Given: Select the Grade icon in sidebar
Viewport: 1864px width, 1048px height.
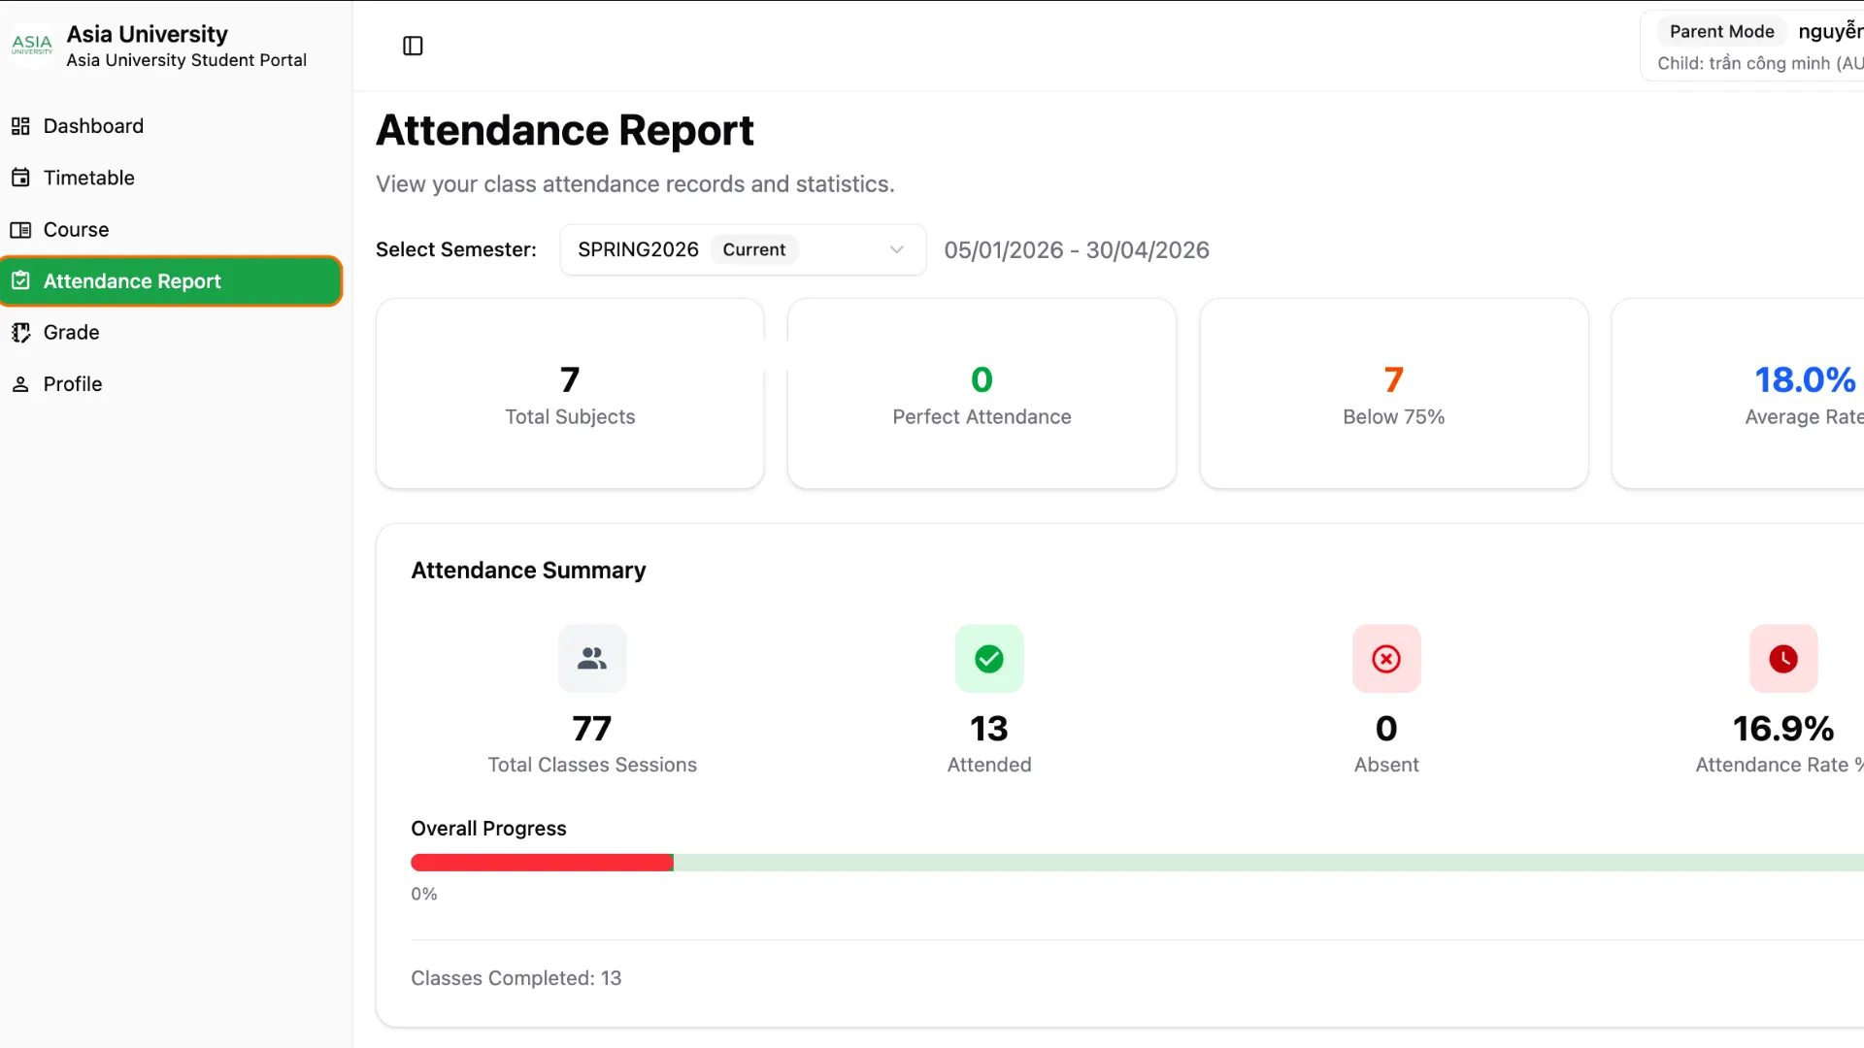Looking at the screenshot, I should click(20, 333).
